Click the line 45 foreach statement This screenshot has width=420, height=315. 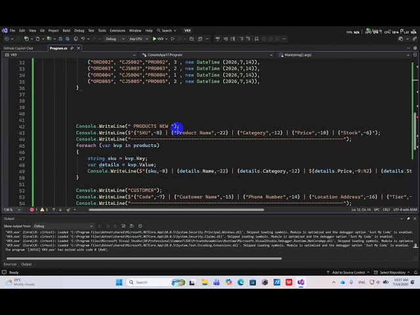click(117, 146)
